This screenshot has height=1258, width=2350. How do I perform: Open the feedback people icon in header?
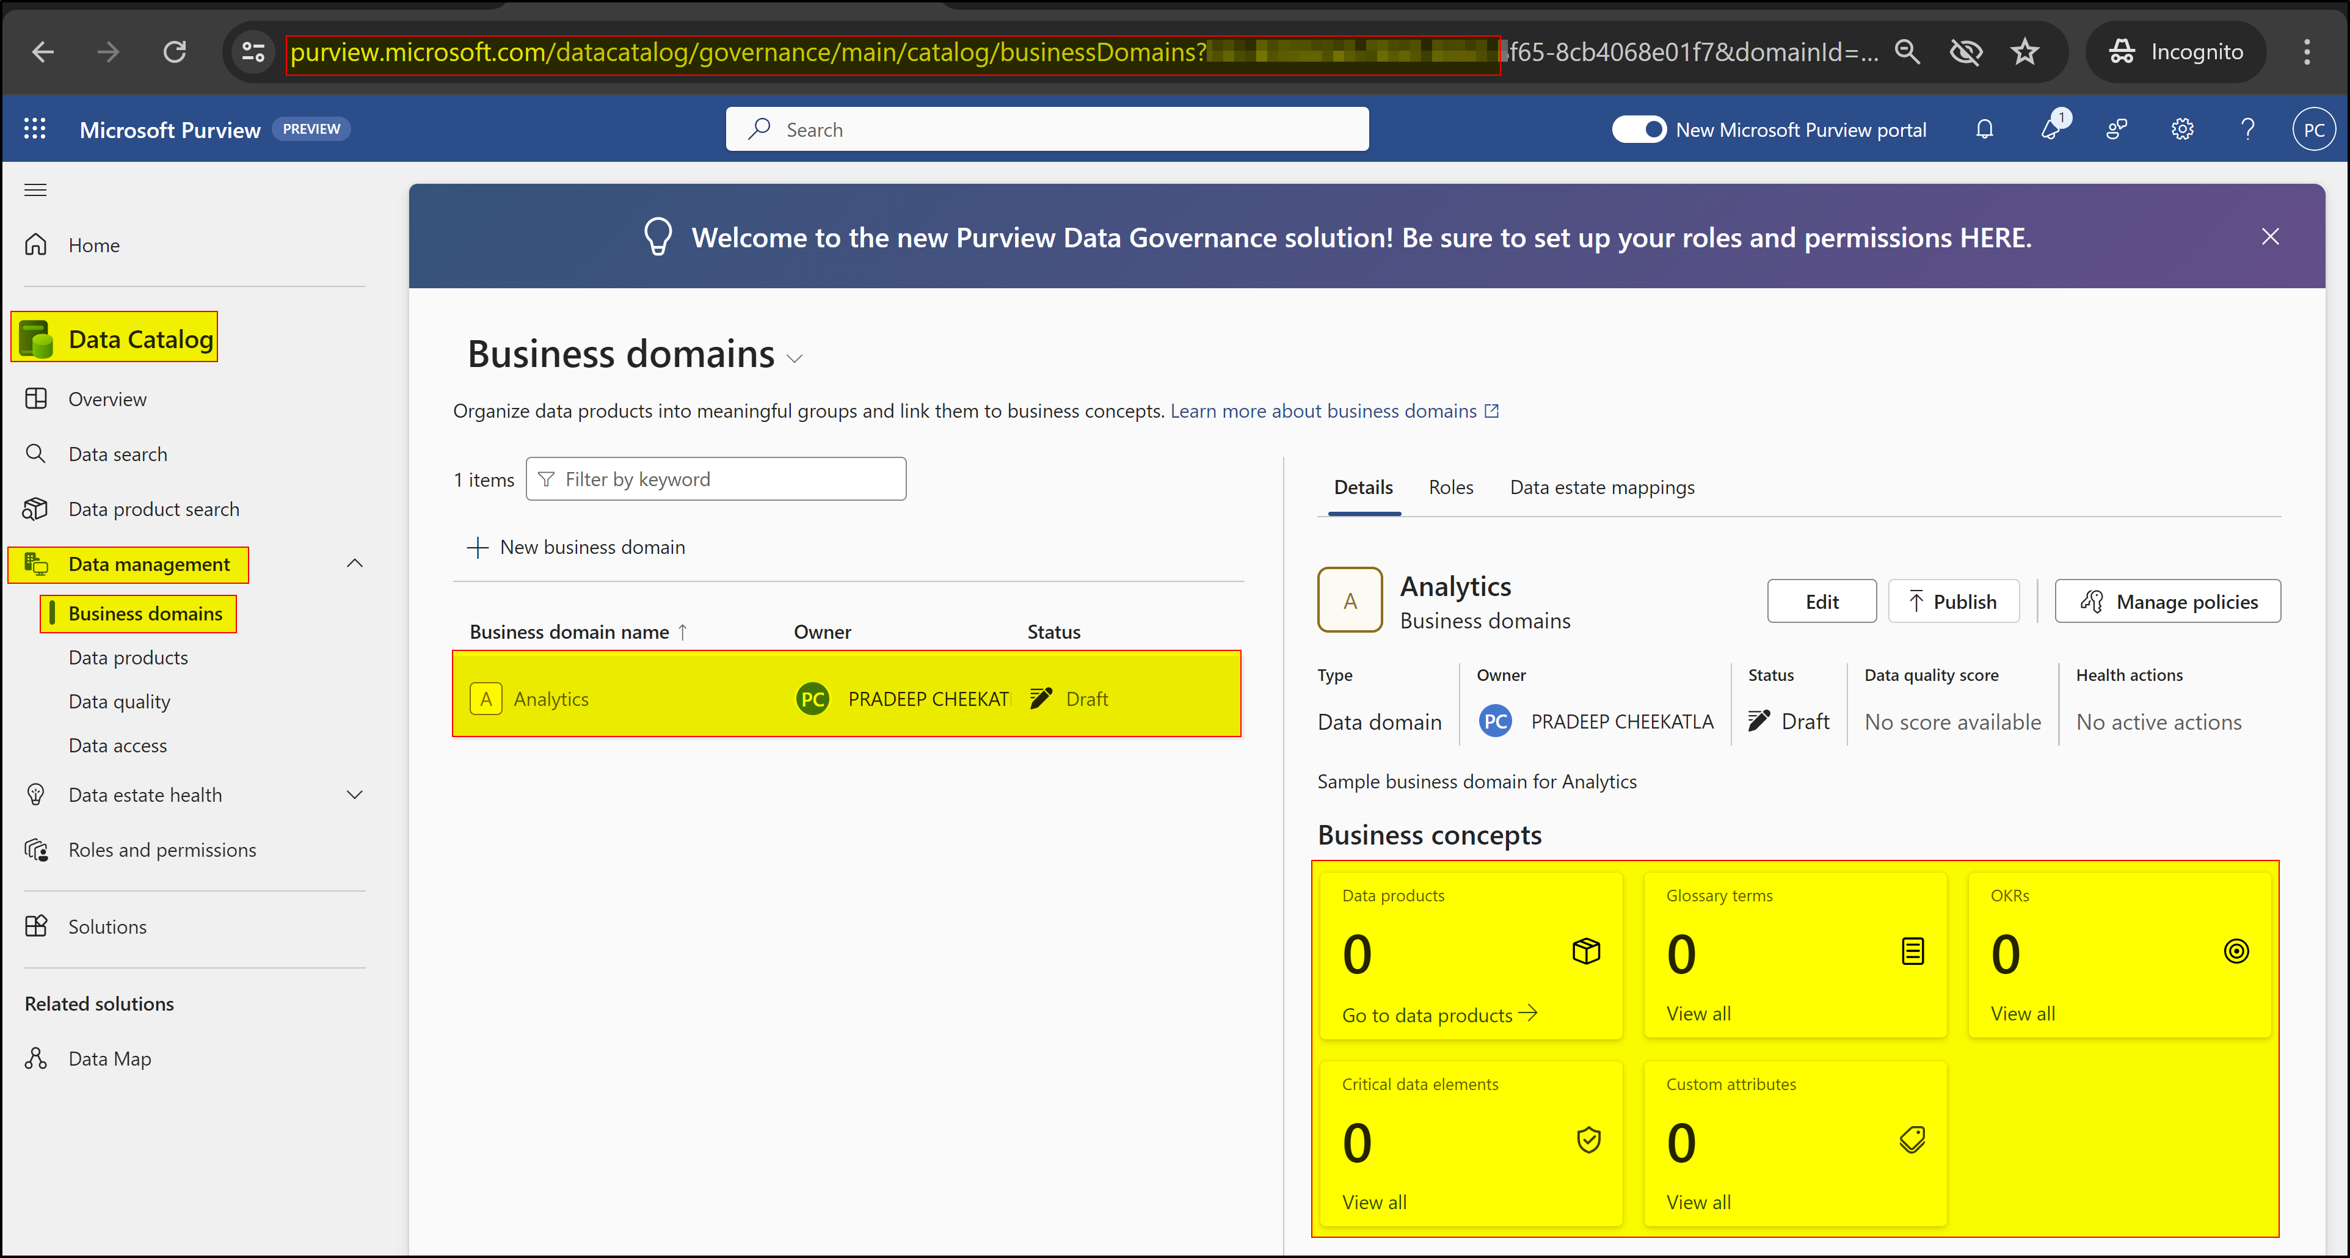pyautogui.click(x=2117, y=129)
